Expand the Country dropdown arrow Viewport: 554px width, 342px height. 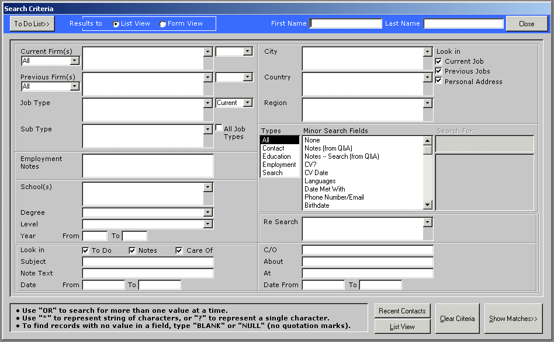coord(428,78)
